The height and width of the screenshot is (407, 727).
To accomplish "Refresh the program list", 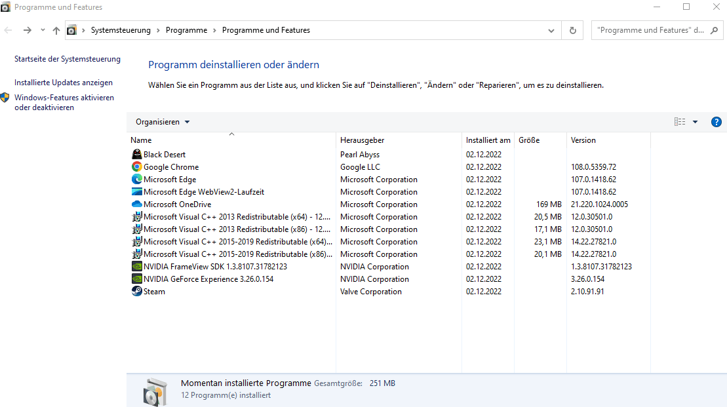I will (x=572, y=30).
